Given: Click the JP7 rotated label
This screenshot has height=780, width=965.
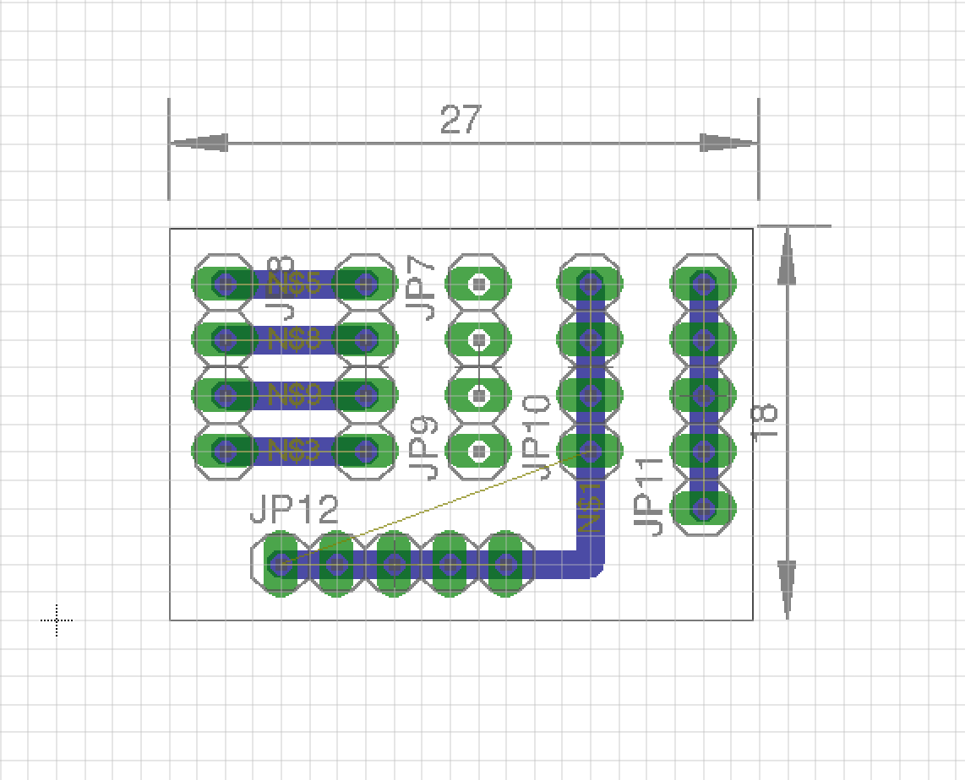Looking at the screenshot, I should point(422,288).
